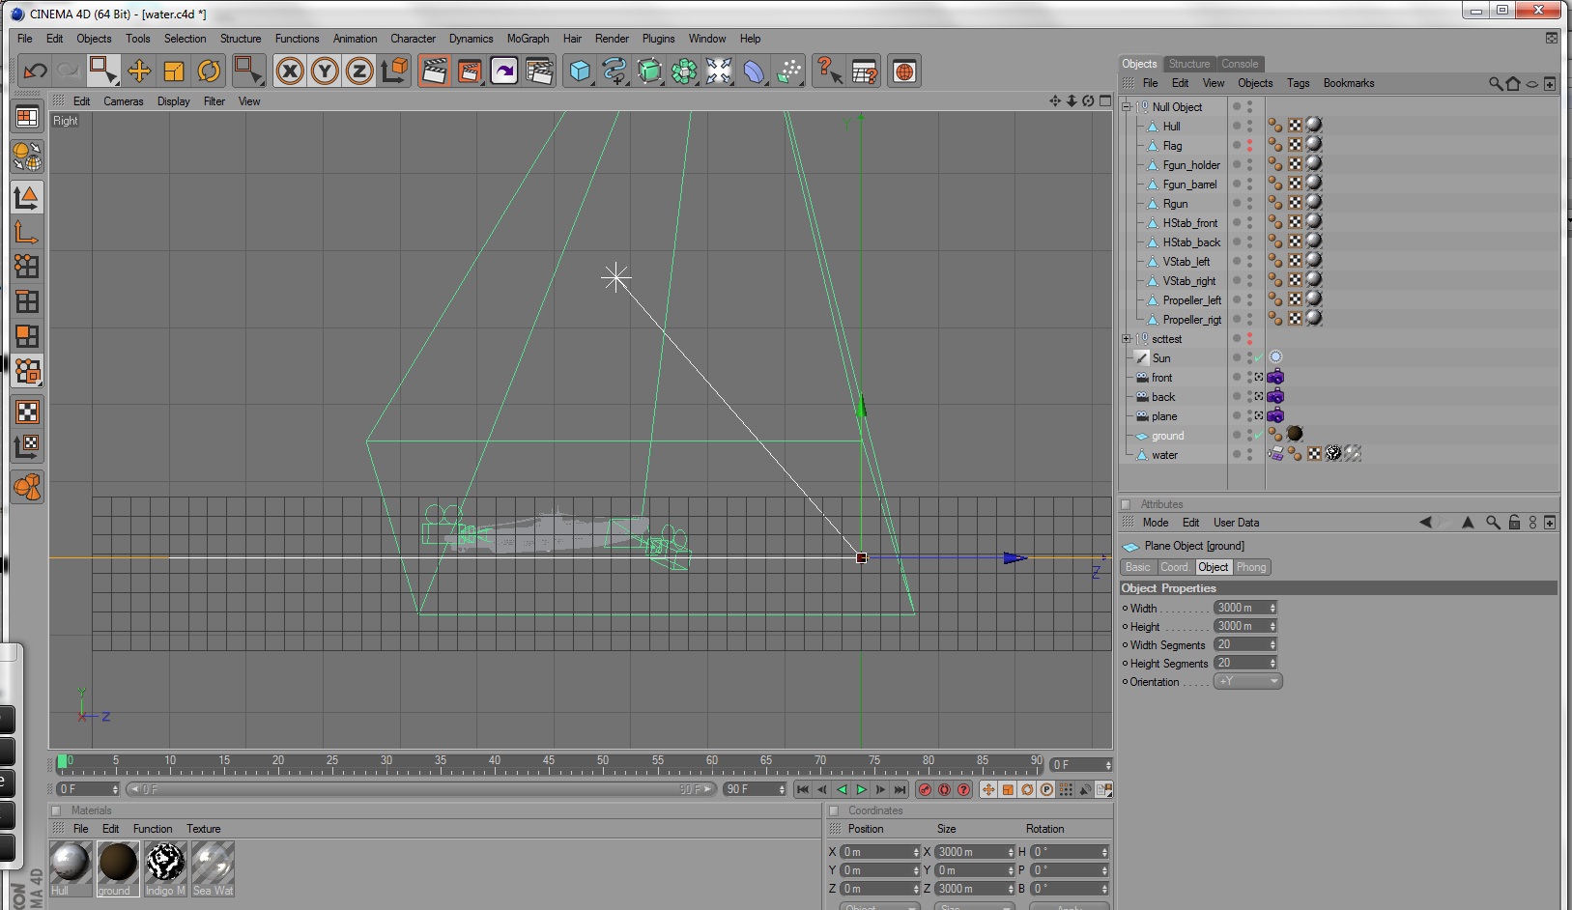1572x910 pixels.
Task: Open viewport Cameras menu
Action: tap(124, 101)
